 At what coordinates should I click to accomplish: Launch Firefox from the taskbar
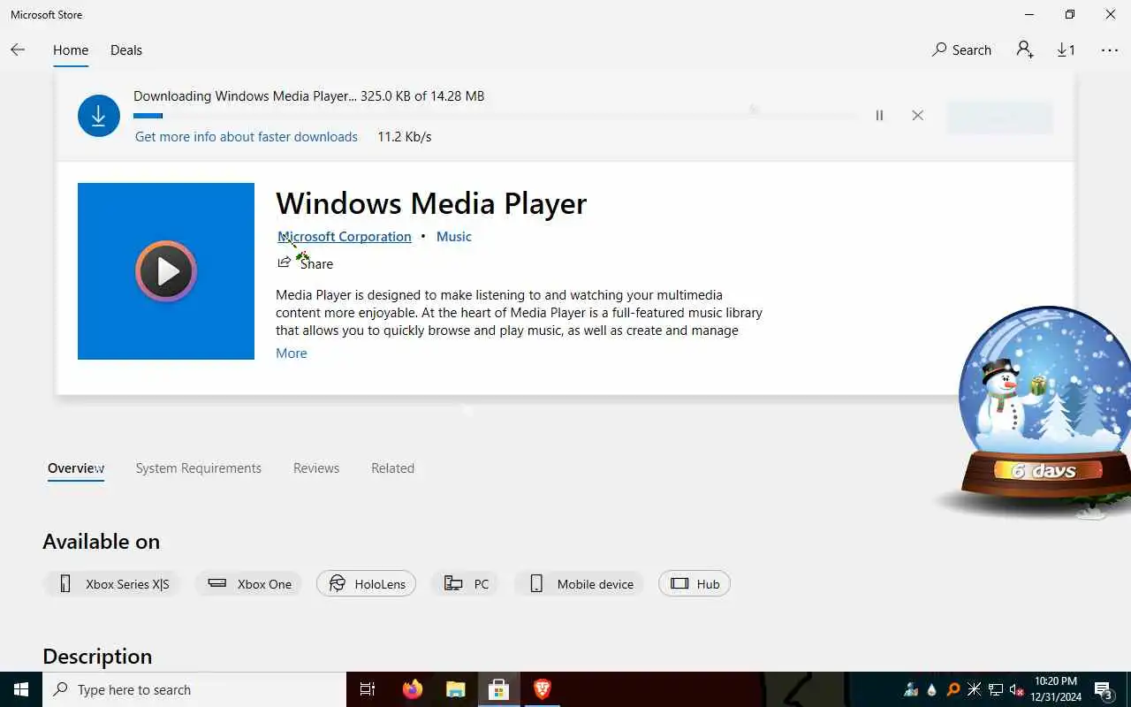click(x=412, y=689)
